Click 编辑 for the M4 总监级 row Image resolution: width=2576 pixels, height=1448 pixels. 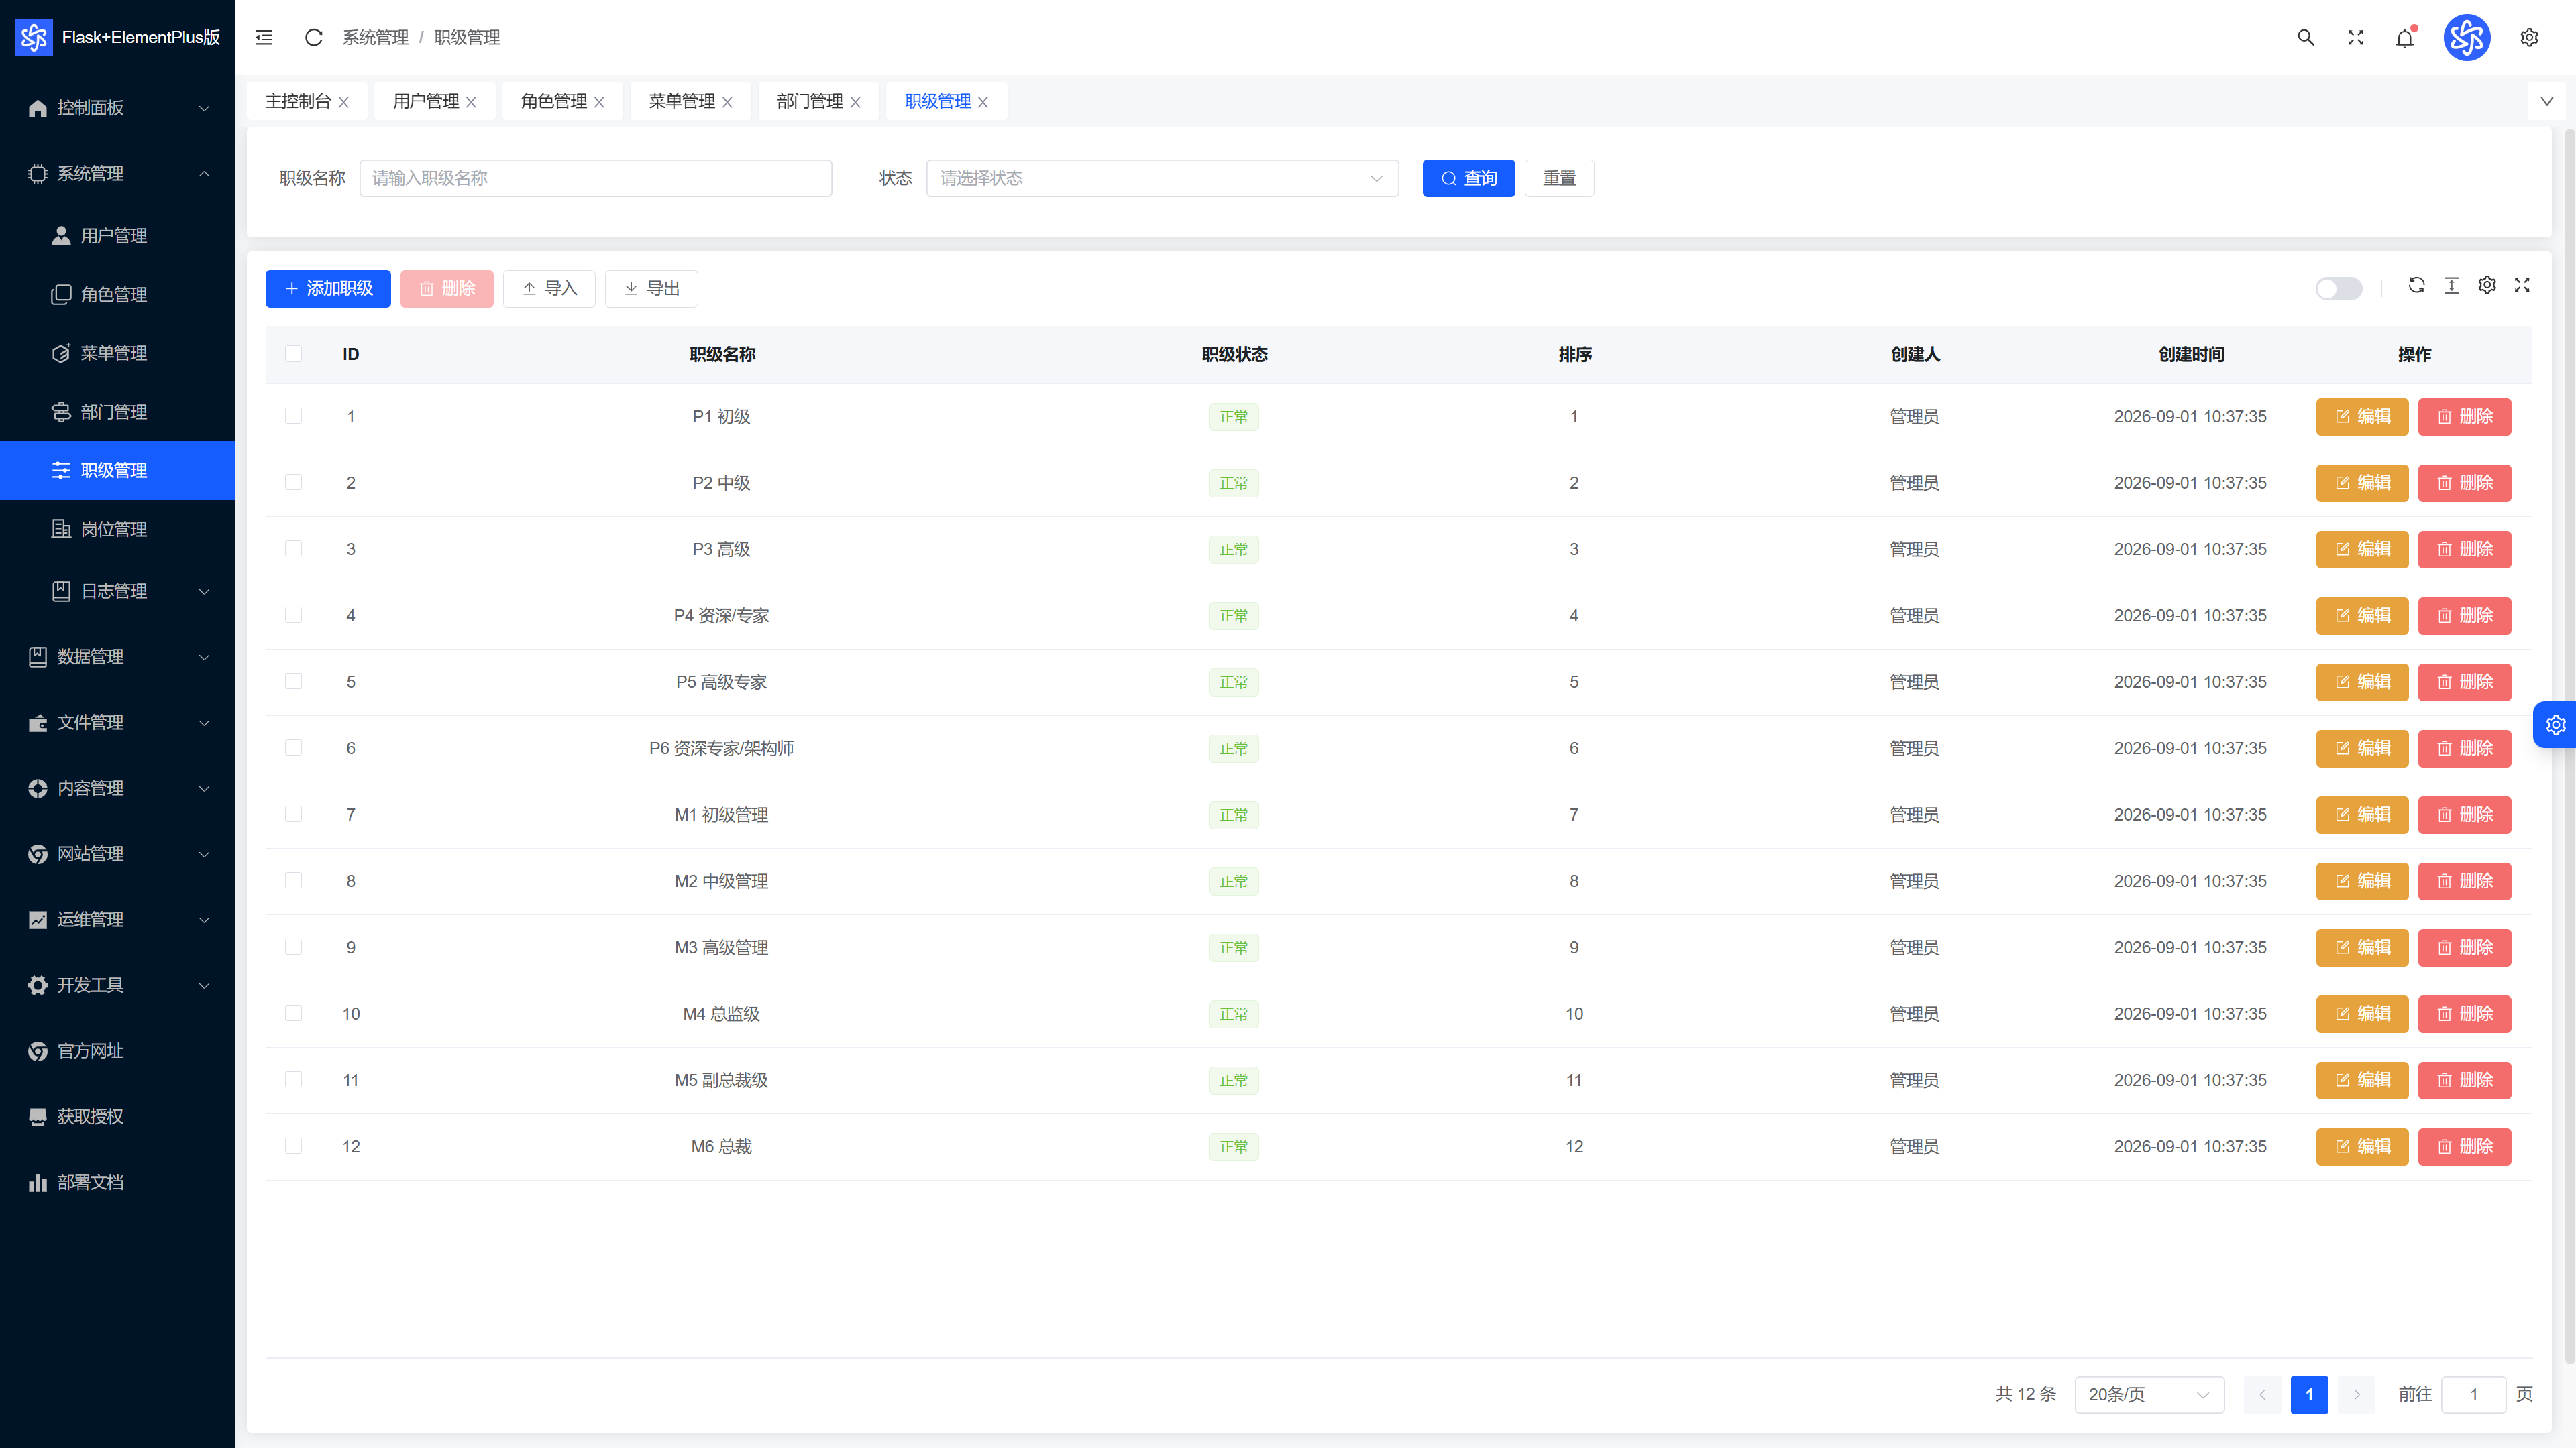pyautogui.click(x=2362, y=1014)
